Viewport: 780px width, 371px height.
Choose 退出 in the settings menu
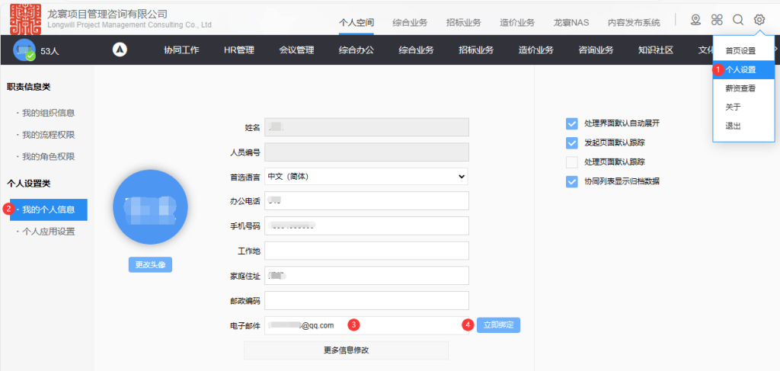733,126
